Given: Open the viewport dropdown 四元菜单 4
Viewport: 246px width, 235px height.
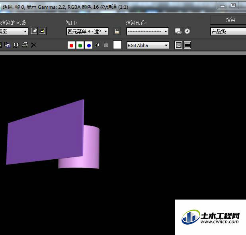Looking at the screenshot, I should (88, 31).
